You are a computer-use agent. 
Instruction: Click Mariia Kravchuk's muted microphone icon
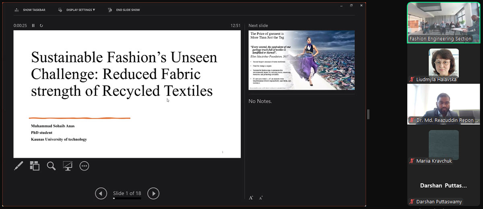point(412,161)
